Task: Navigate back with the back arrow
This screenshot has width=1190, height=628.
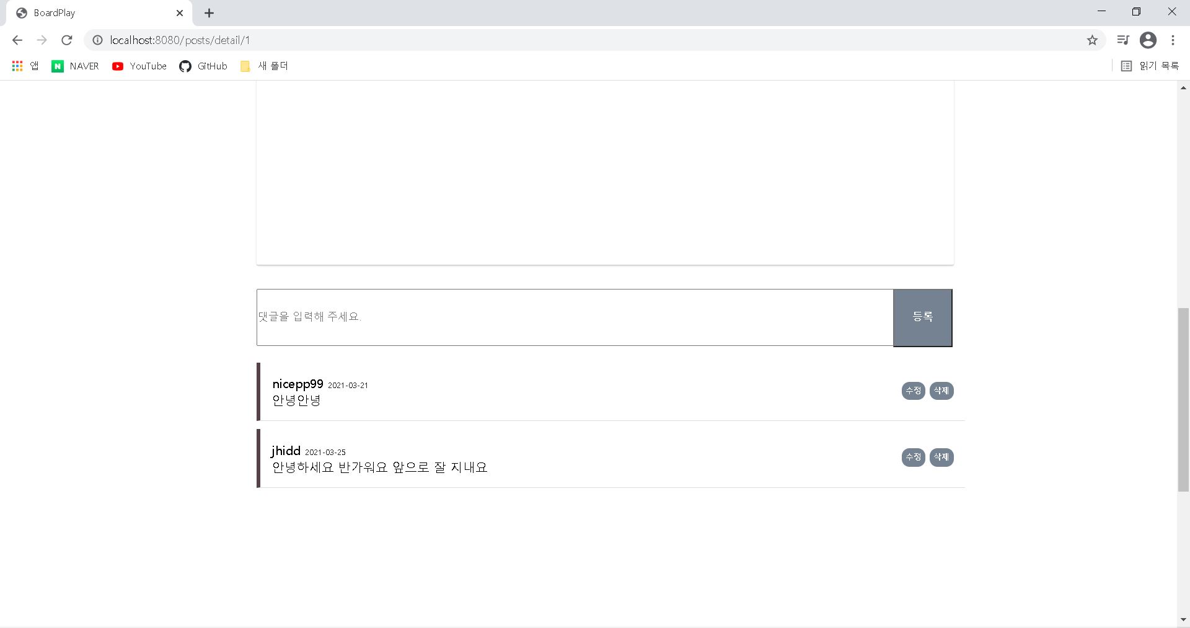Action: [17, 40]
